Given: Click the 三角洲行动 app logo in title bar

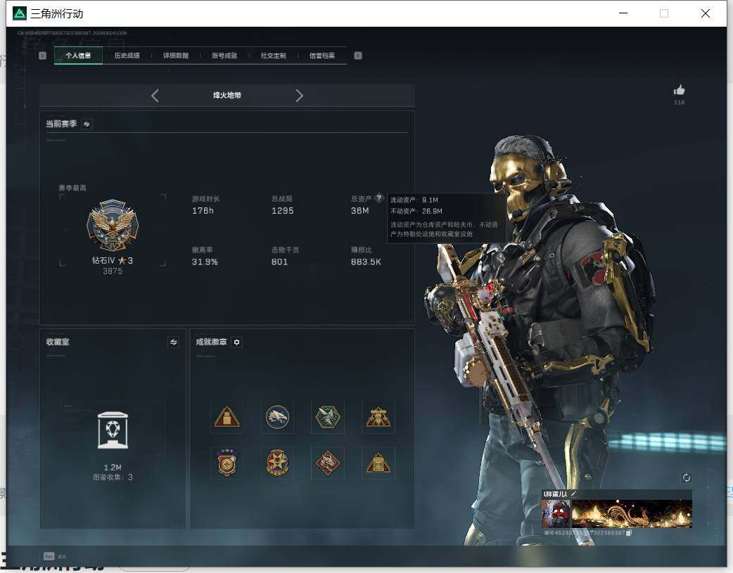Looking at the screenshot, I should pos(19,13).
